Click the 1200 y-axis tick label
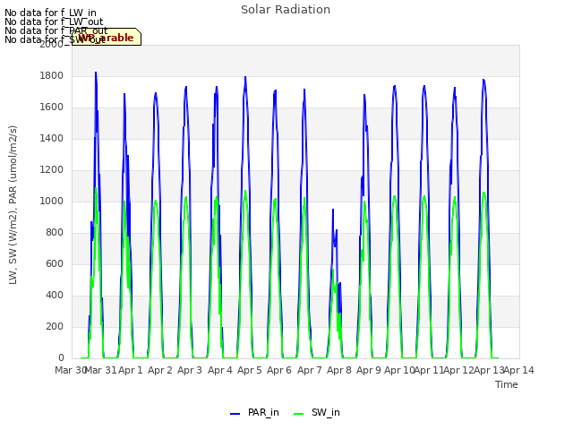Screen dimensions: 573x430 52,169
